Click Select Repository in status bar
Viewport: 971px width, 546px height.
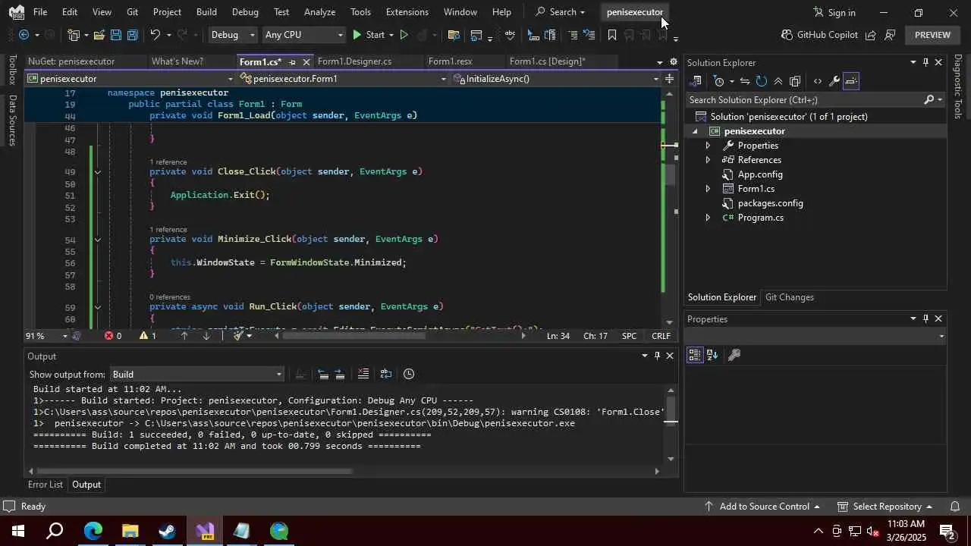coord(885,507)
